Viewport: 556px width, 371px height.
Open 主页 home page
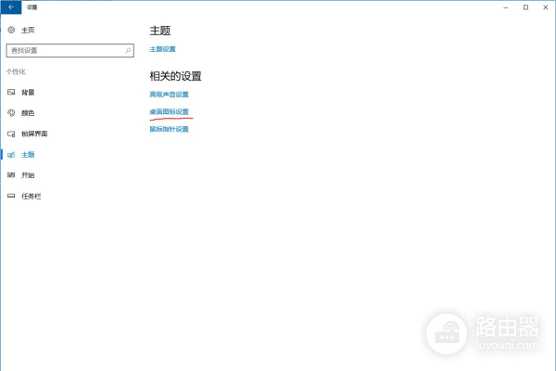point(28,31)
